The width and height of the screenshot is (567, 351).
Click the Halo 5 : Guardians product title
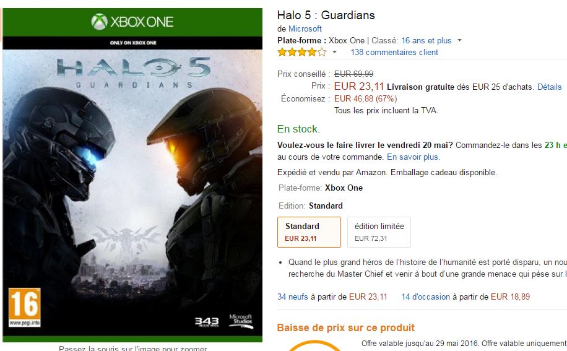click(326, 15)
